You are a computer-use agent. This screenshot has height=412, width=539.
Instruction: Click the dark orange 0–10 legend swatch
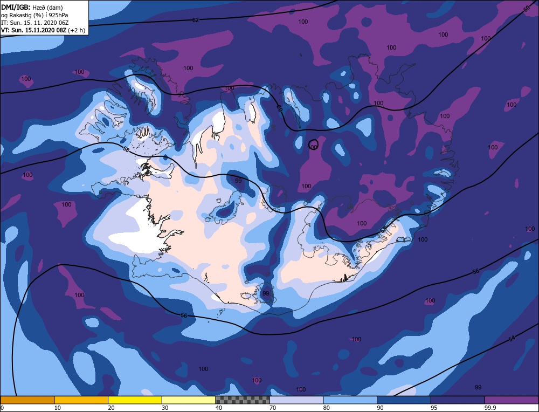coord(27,400)
